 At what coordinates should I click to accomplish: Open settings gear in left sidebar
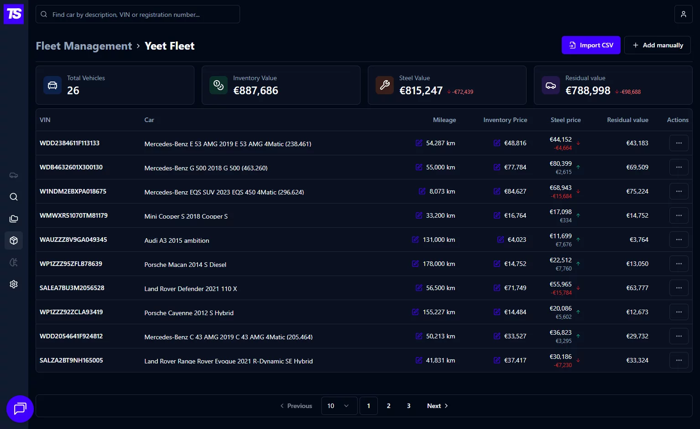14,284
